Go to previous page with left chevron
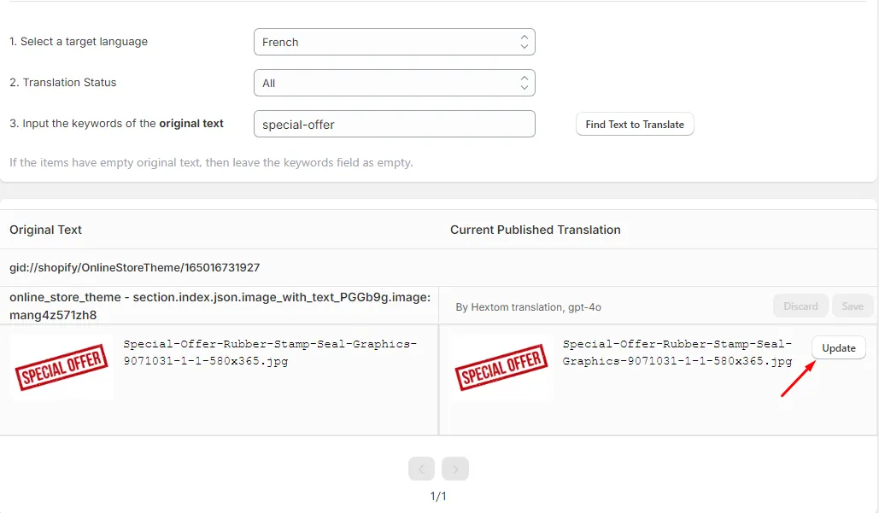The height and width of the screenshot is (513, 879). tap(422, 469)
